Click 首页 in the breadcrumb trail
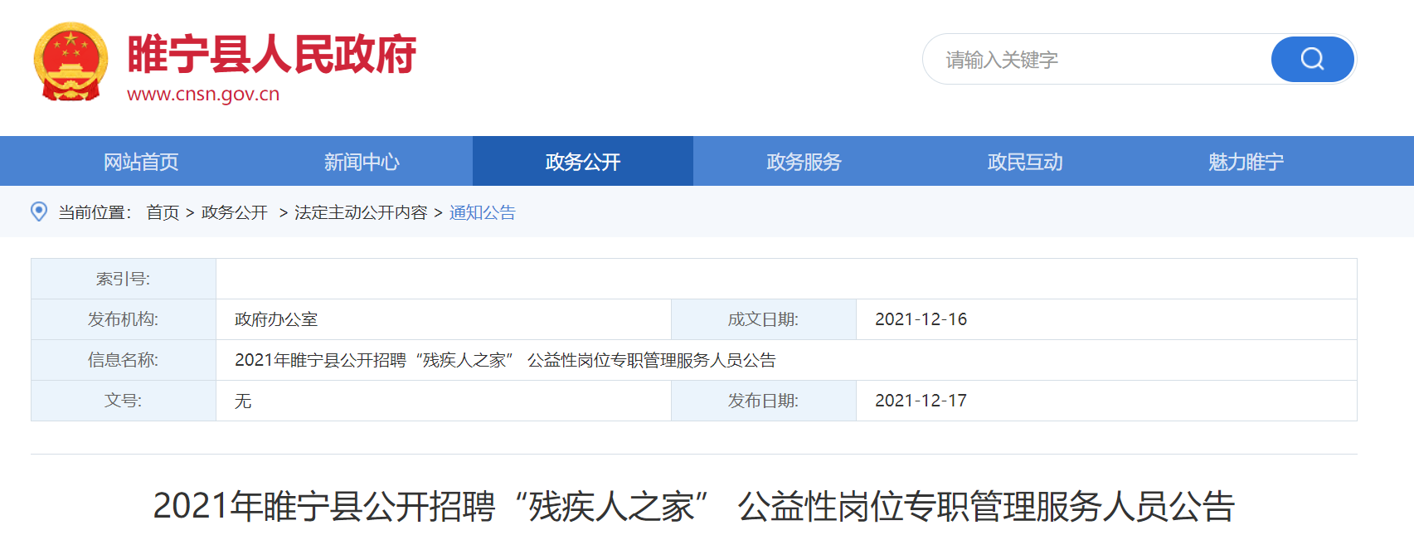This screenshot has height=535, width=1414. [163, 213]
